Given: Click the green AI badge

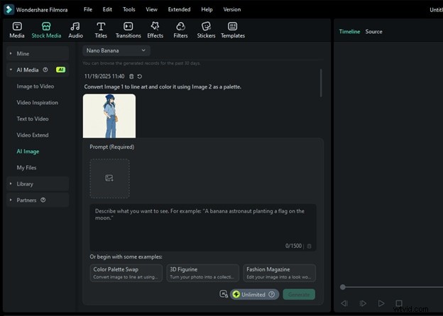Looking at the screenshot, I should [61, 69].
